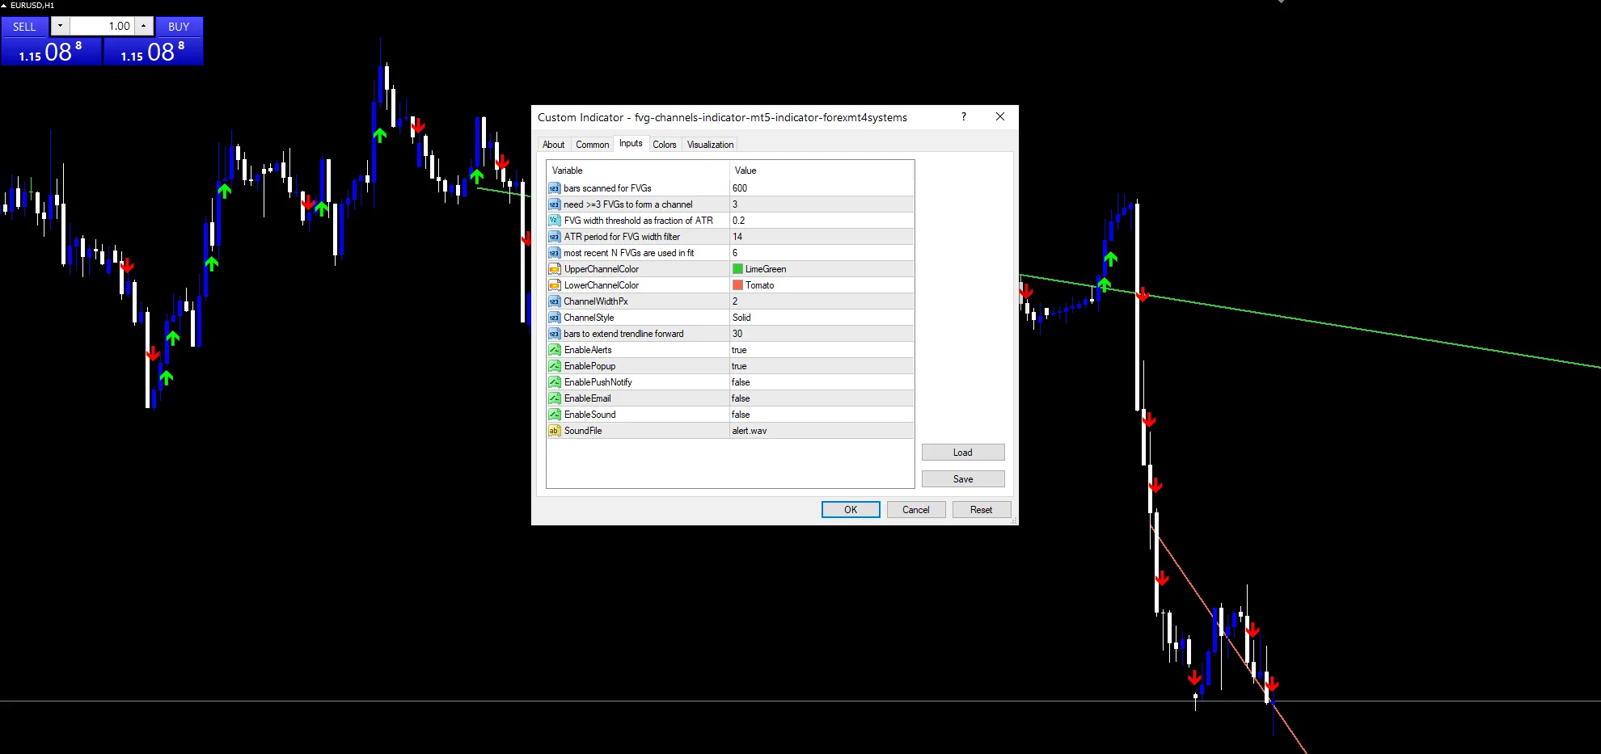Click integer icon beside ChannelWidthPx
The image size is (1601, 754).
tap(554, 301)
